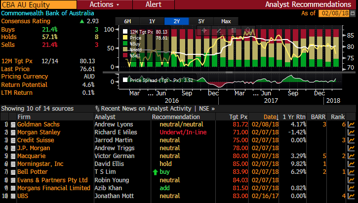
Task: Show Evans & Partners rating history chart icon
Action: (x=351, y=180)
